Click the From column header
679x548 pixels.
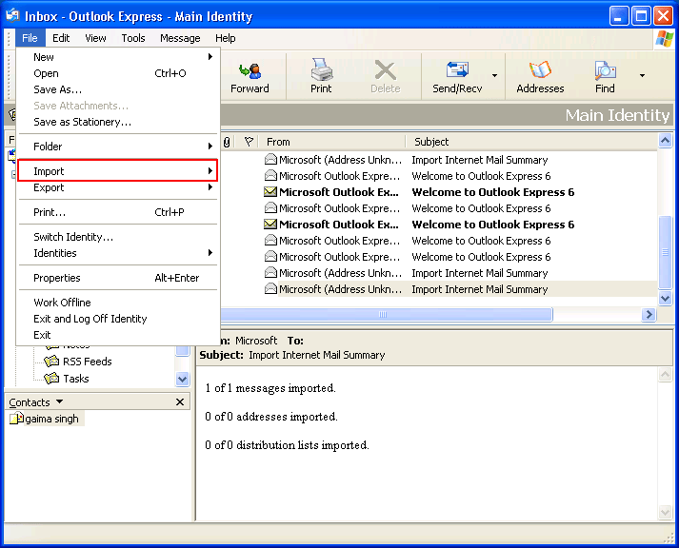278,142
